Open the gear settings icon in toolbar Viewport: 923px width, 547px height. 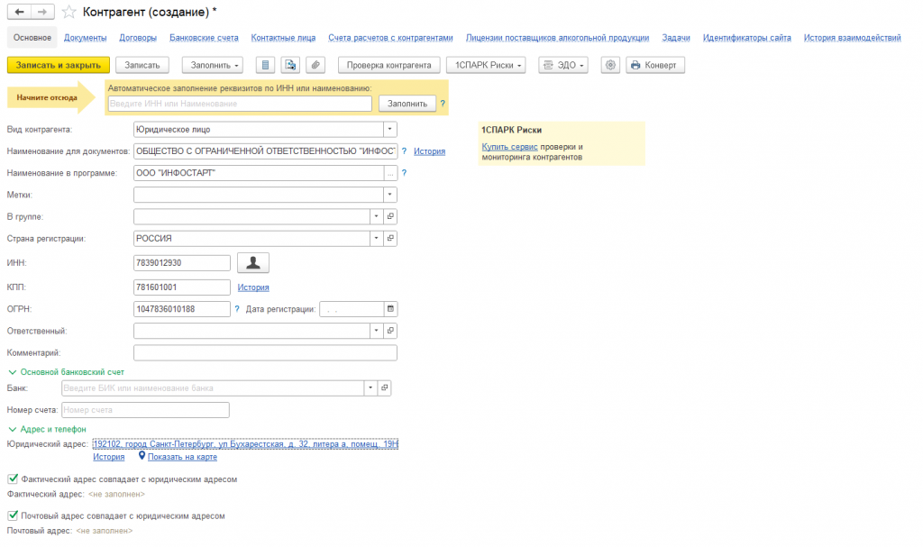(610, 66)
